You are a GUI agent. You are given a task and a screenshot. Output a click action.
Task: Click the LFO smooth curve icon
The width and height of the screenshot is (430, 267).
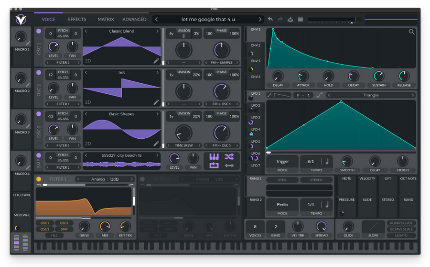320,95
